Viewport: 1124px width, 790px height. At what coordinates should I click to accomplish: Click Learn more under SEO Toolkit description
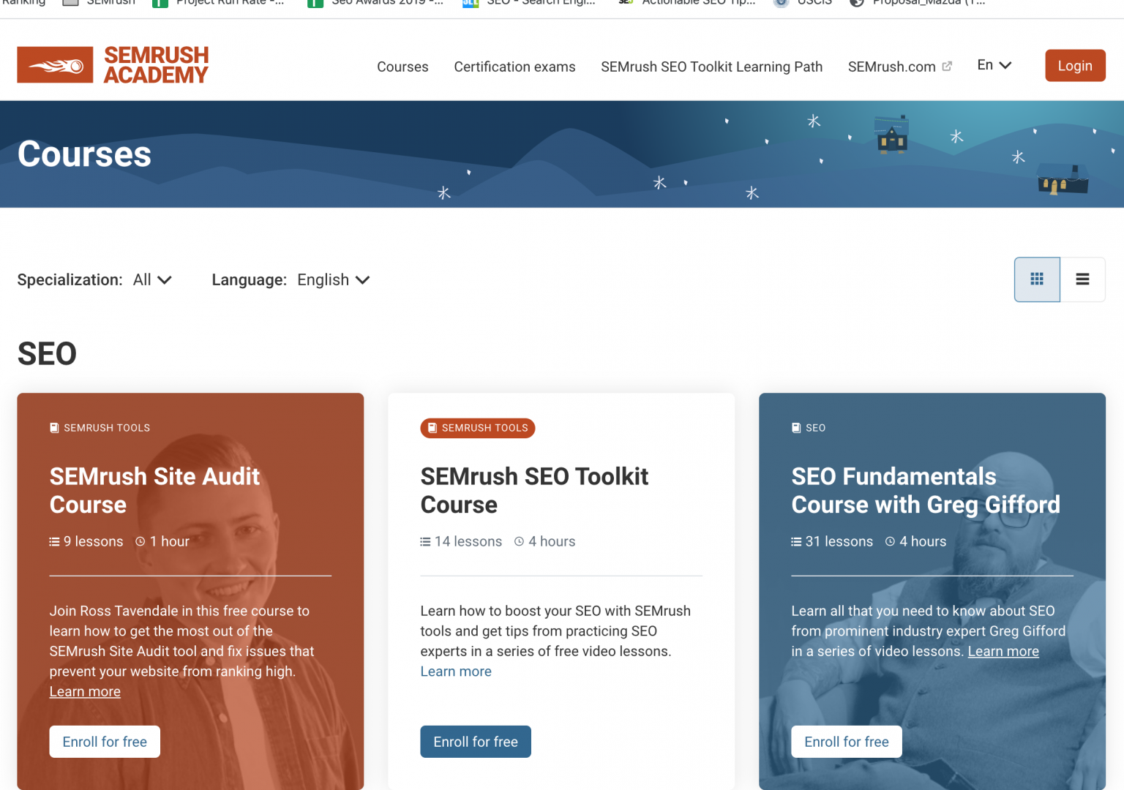coord(456,671)
